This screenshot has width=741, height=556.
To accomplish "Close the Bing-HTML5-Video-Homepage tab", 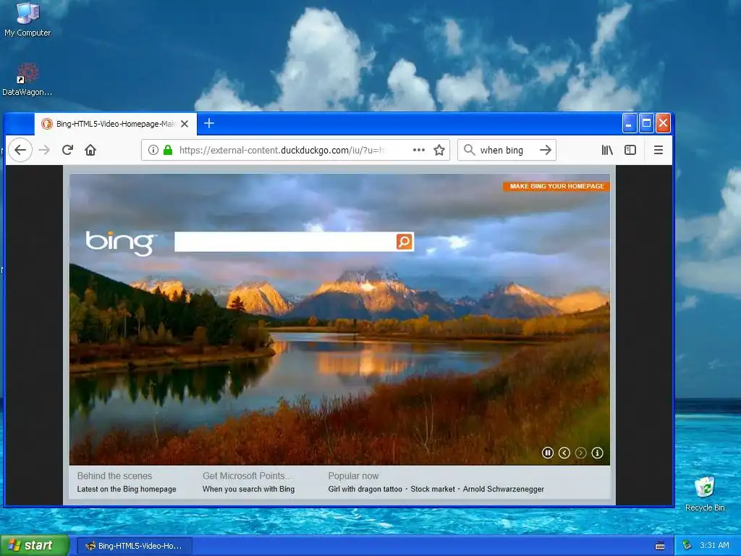I will click(x=185, y=124).
